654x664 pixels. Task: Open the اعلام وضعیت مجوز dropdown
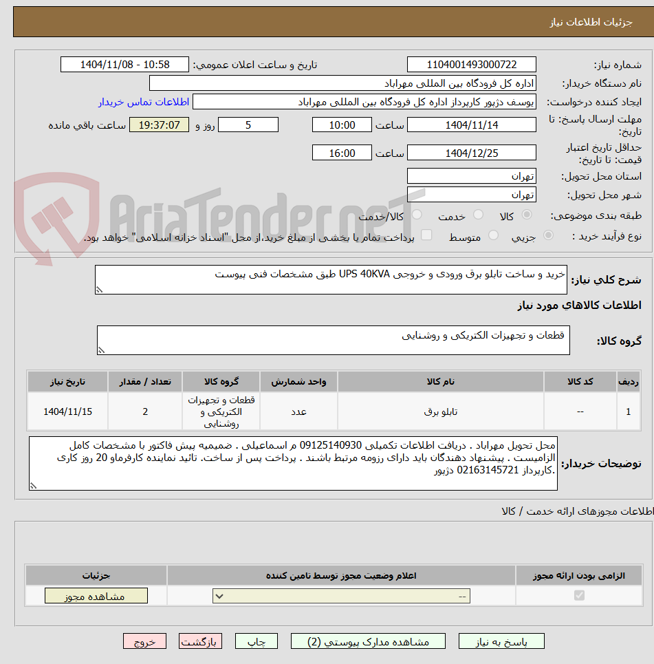pos(220,595)
